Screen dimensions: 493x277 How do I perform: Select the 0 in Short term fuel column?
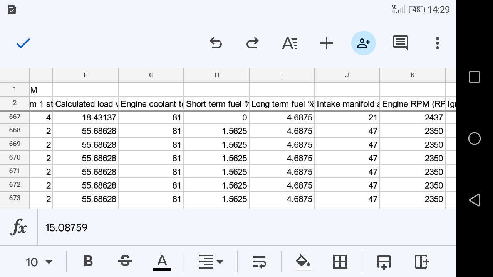(x=216, y=117)
